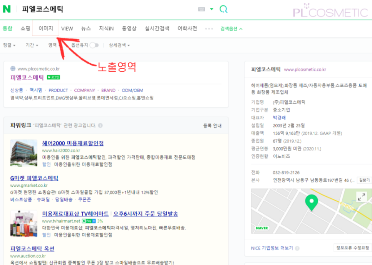Click the 정보오류 수정요청 button

coord(352,248)
